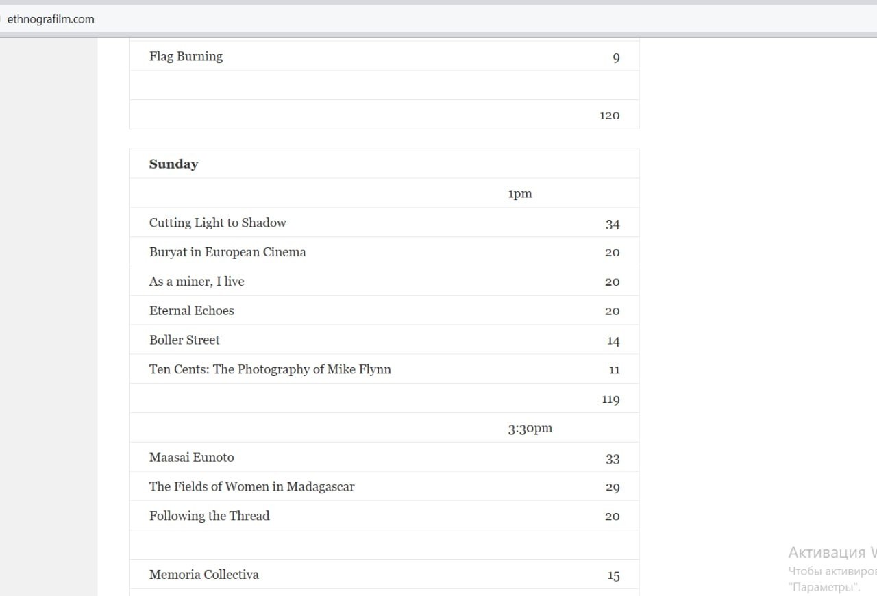Click the 14 duration beside Boller Street
877x596 pixels.
[x=613, y=341]
